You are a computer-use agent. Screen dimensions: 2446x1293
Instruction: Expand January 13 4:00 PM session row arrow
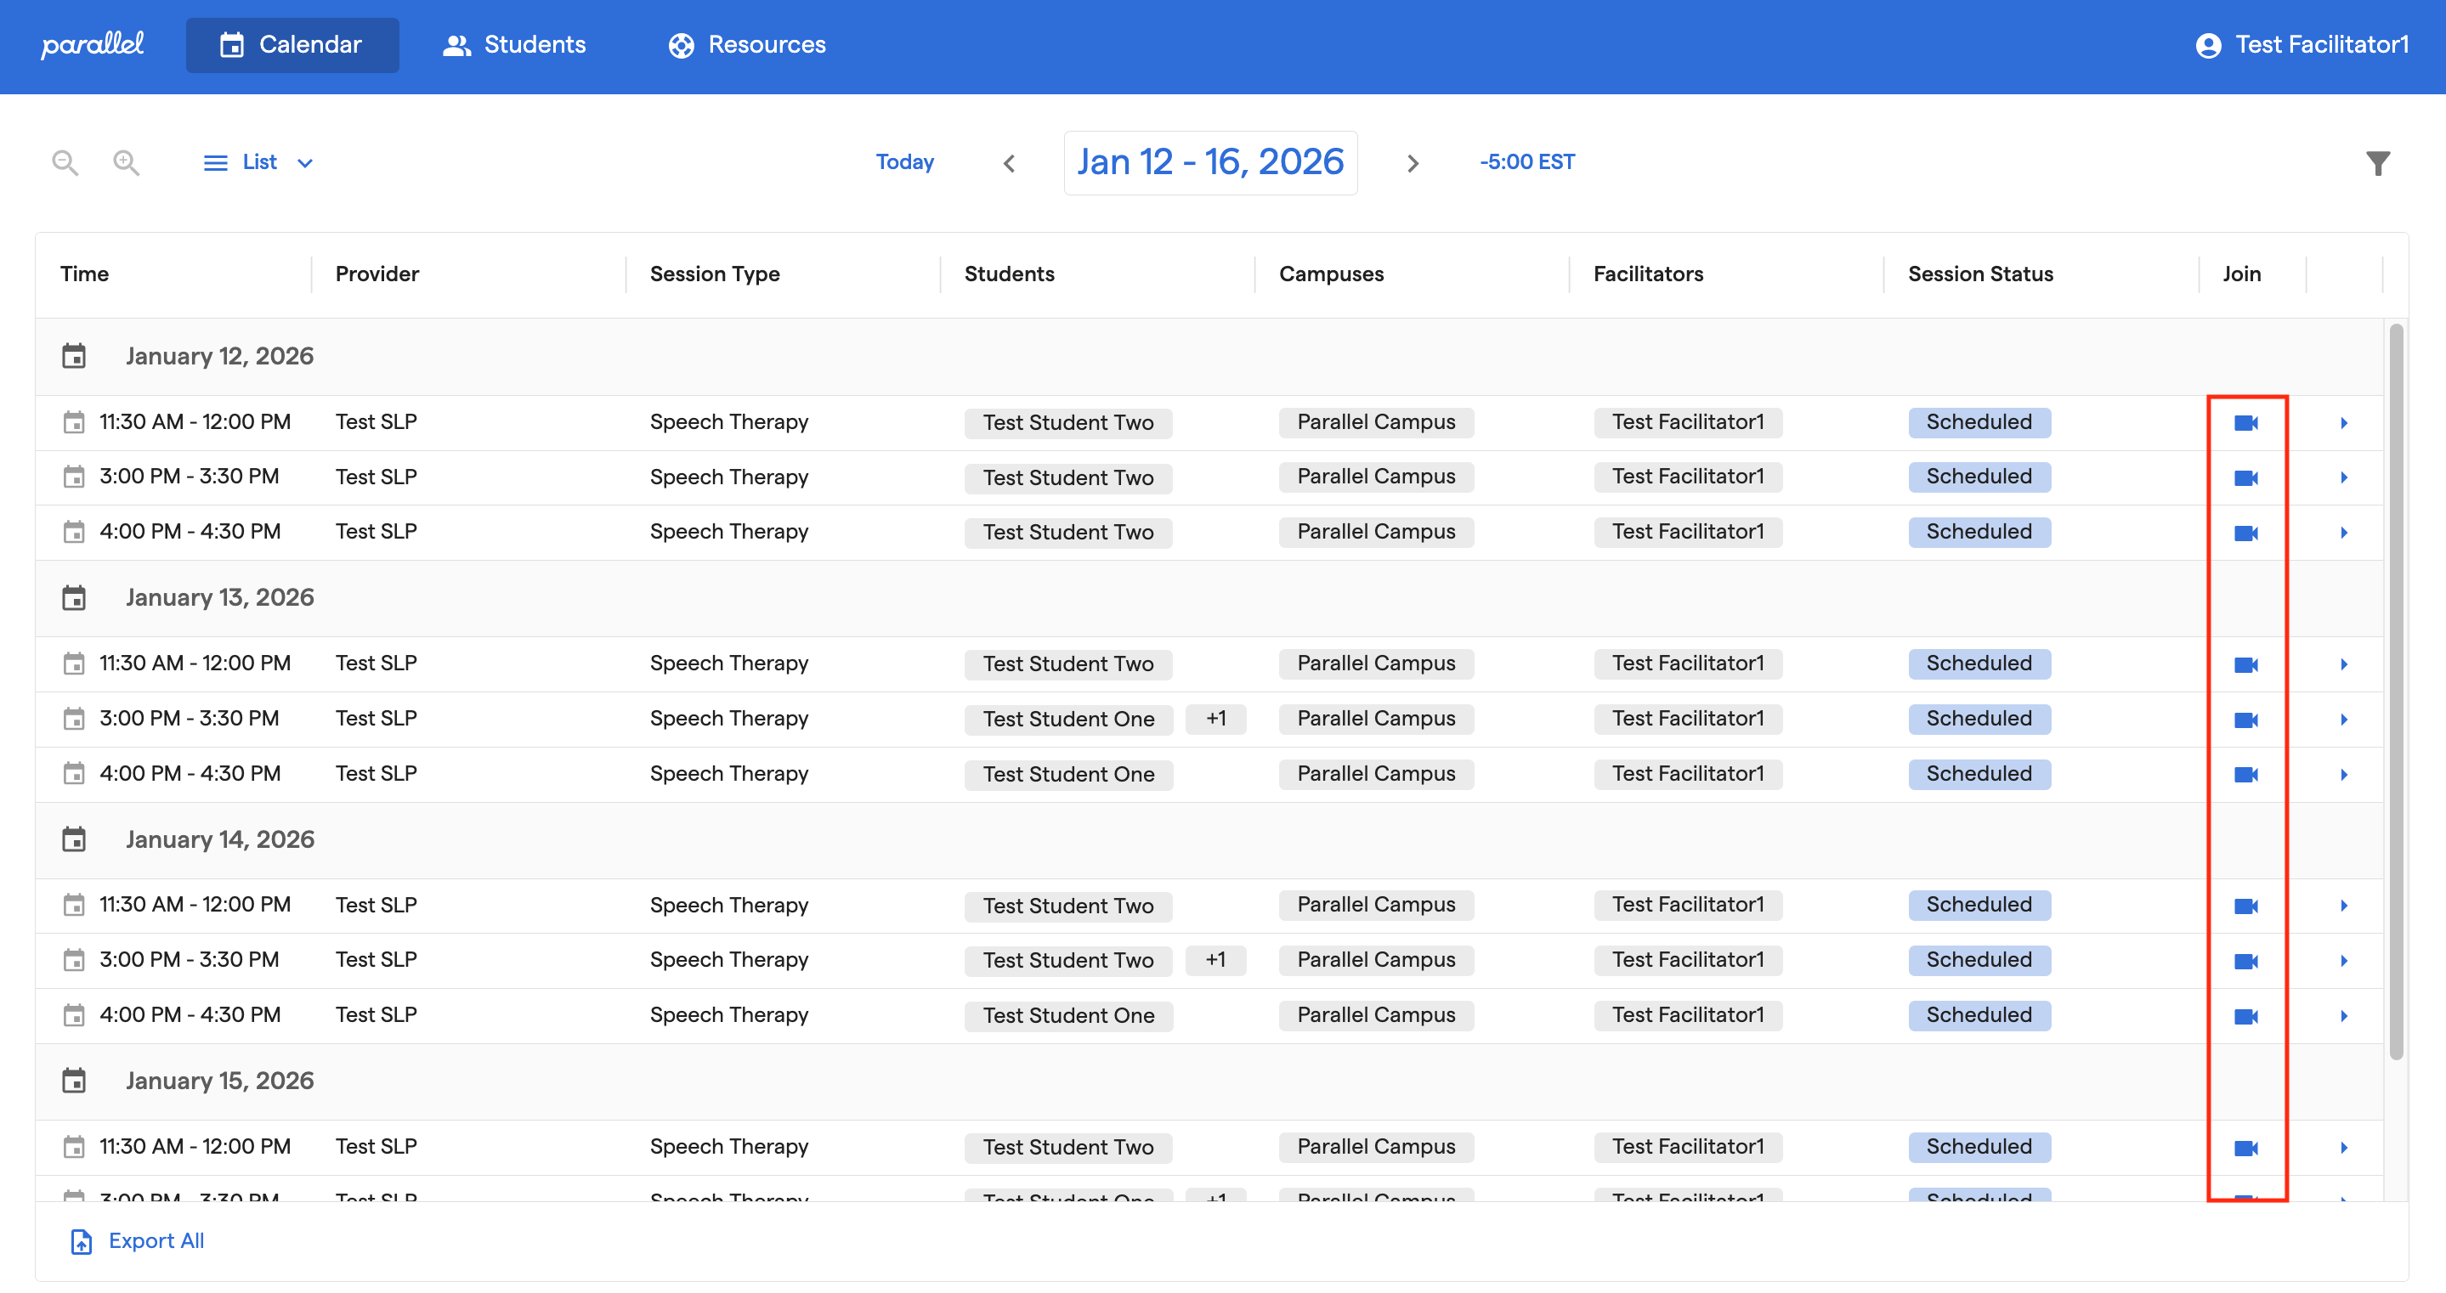[2343, 775]
